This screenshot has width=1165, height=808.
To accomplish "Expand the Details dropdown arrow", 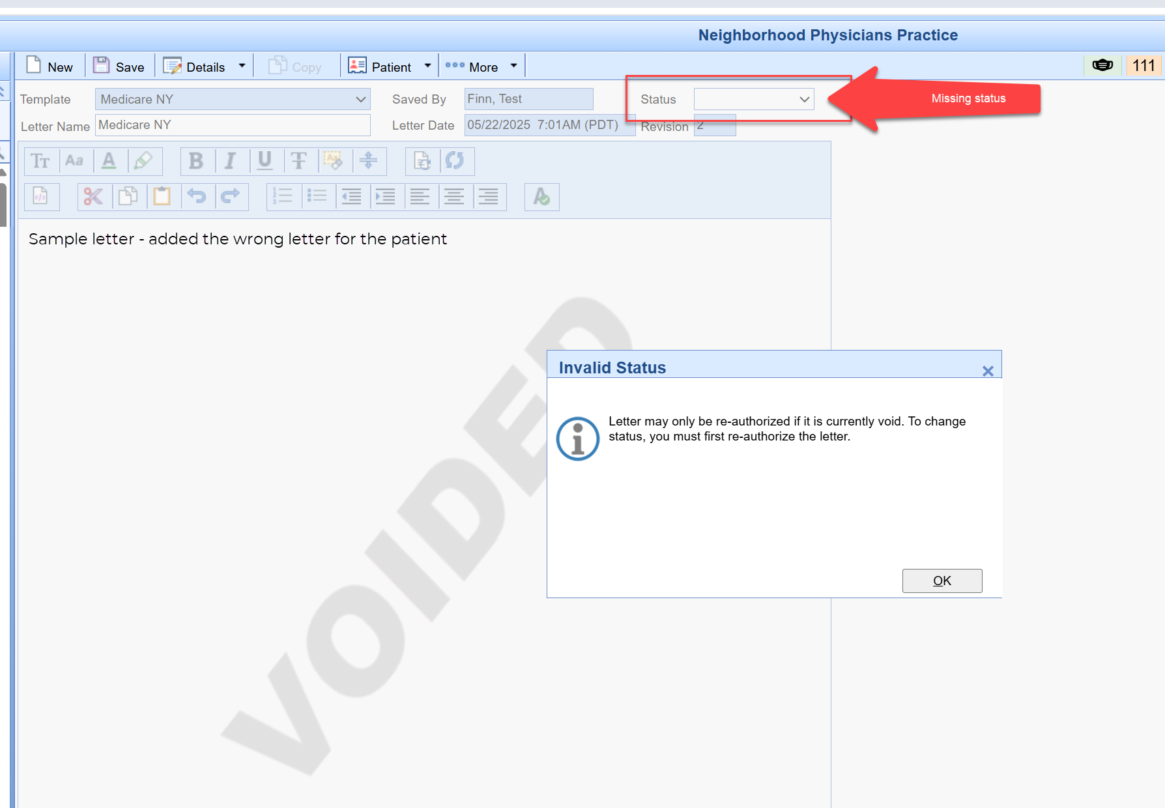I will tap(242, 66).
